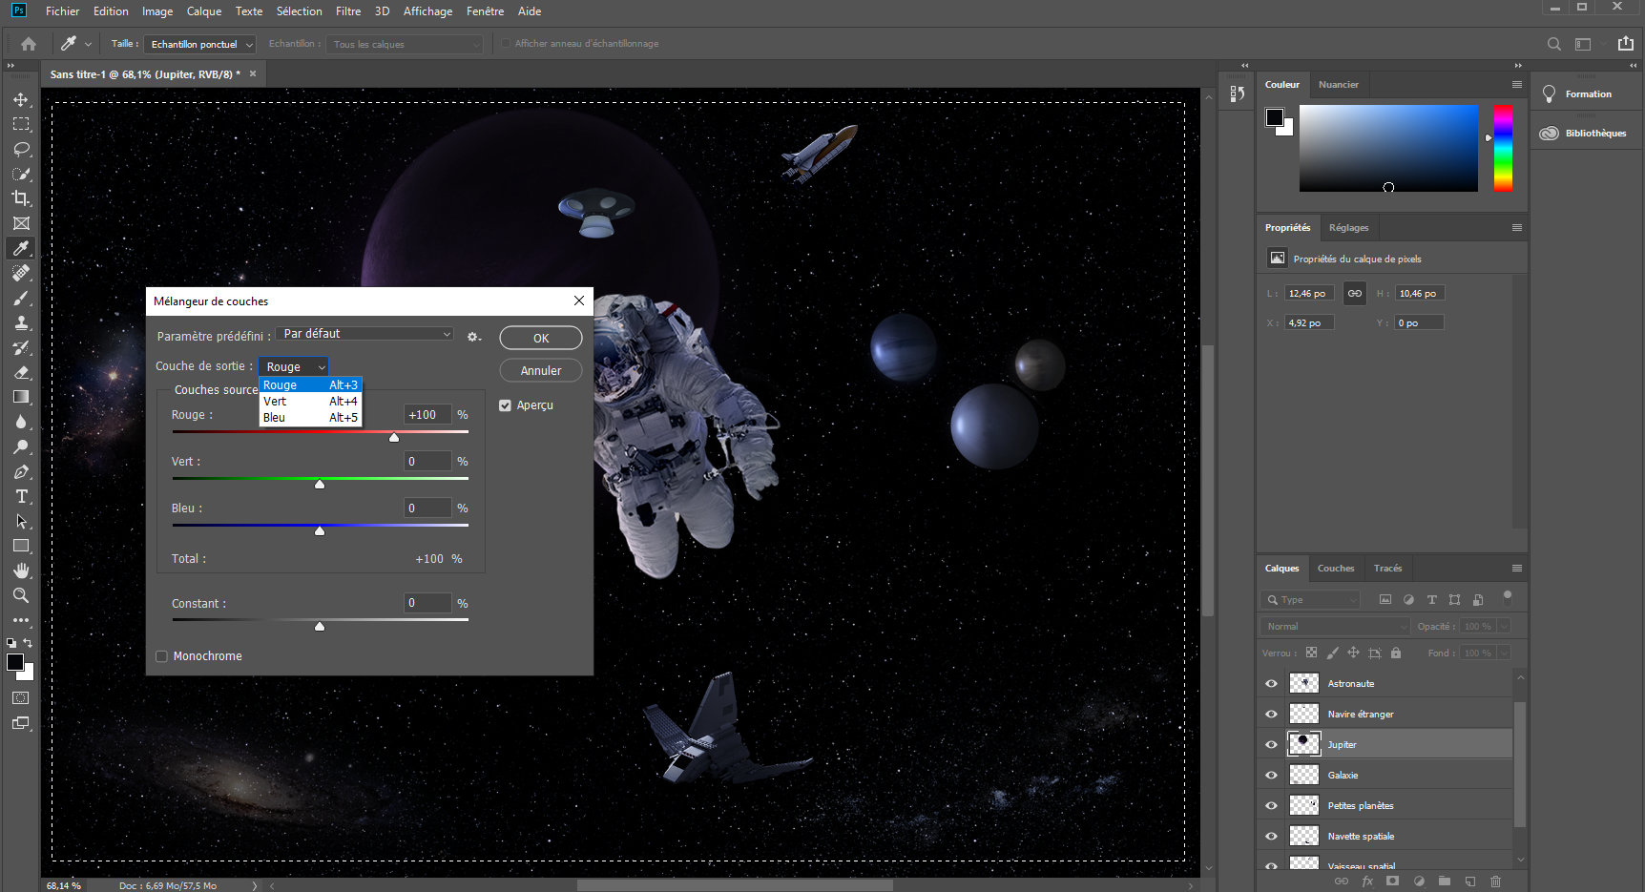Enable the Monochrome checkbox

(161, 655)
